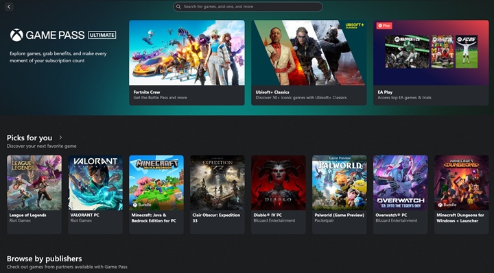Click the back arrow icon
Image resolution: width=494 pixels, height=273 pixels.
[9, 7]
